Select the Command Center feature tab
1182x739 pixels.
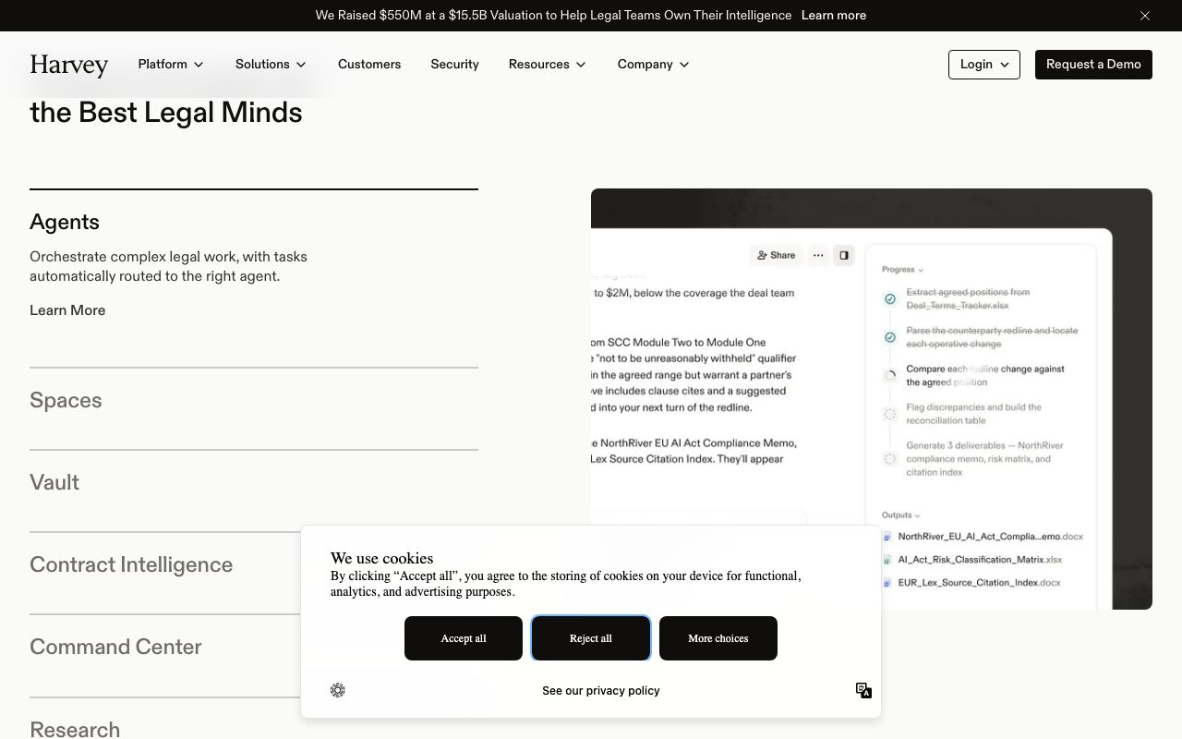point(115,648)
